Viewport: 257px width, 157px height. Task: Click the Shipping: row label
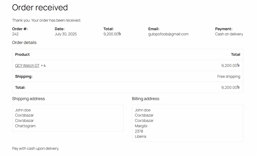(x=24, y=77)
